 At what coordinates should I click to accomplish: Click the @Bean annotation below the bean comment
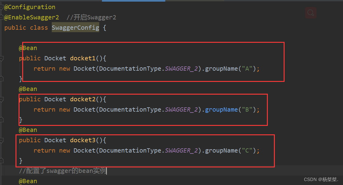point(28,181)
